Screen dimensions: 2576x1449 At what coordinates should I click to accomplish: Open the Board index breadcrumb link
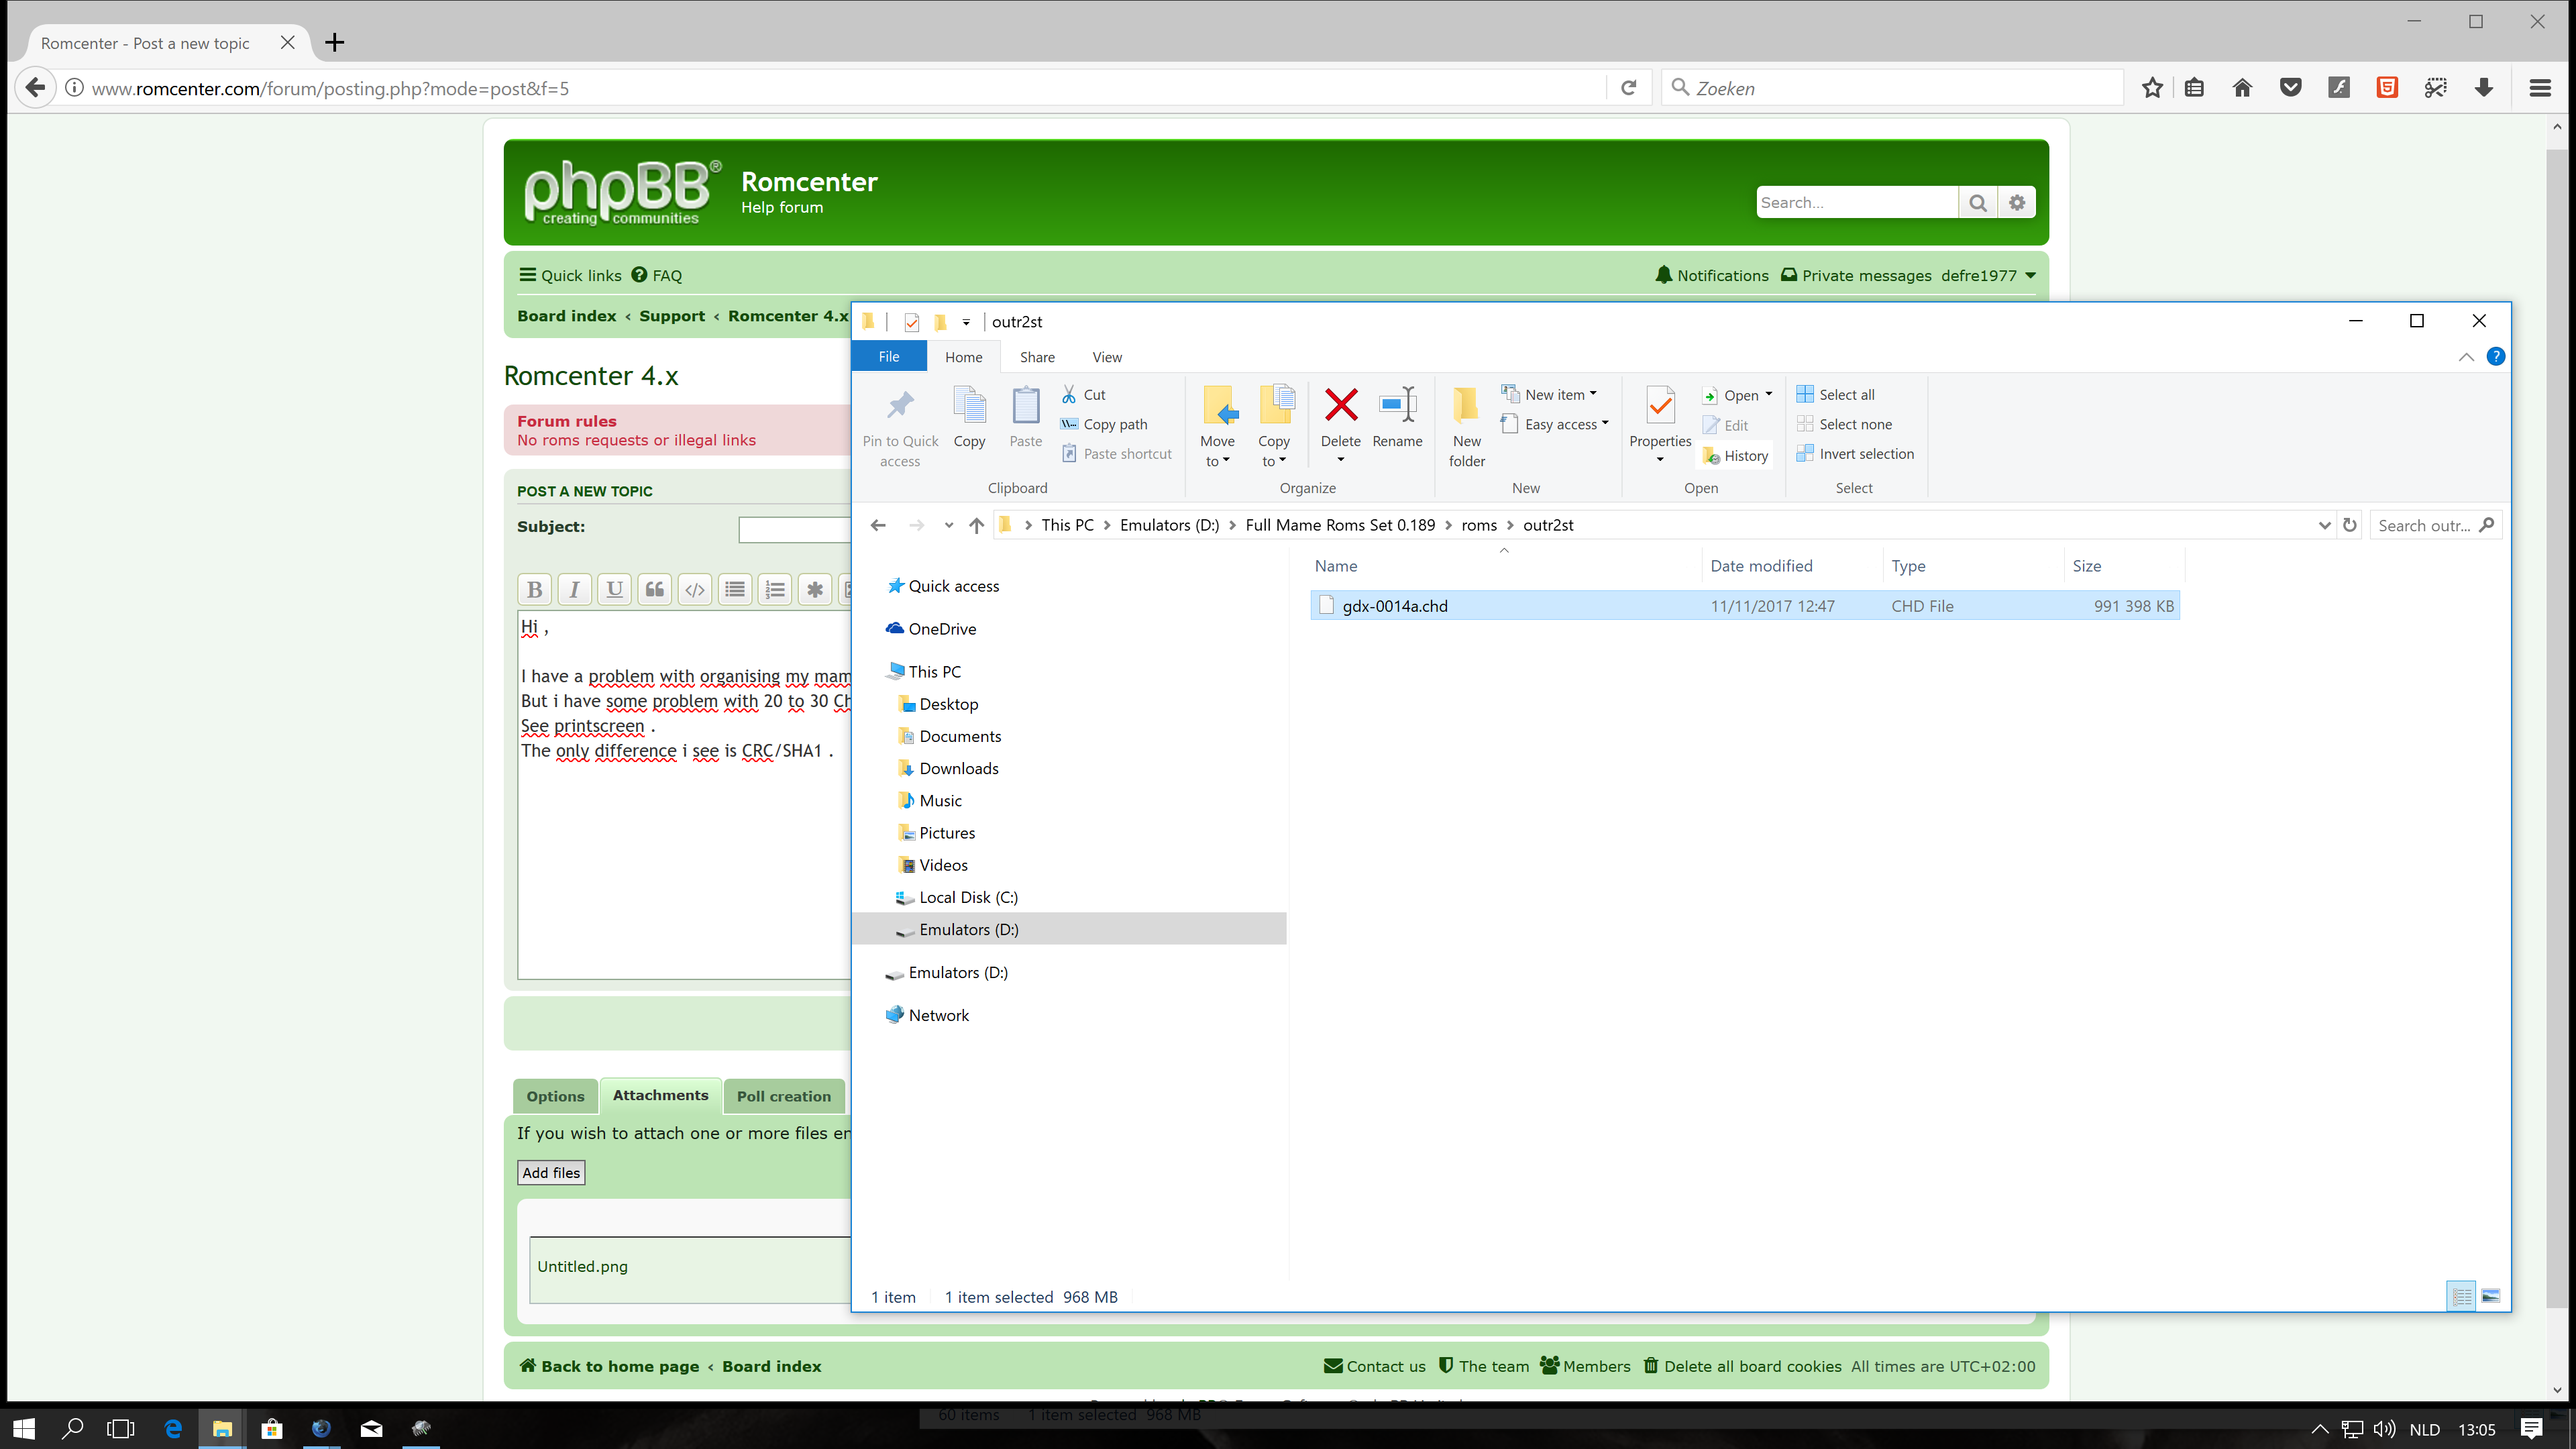click(x=566, y=316)
